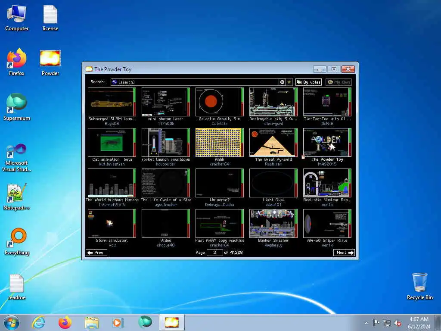Screen dimensions: 441x331
Task: Open network status tray icon
Action: pos(387,323)
